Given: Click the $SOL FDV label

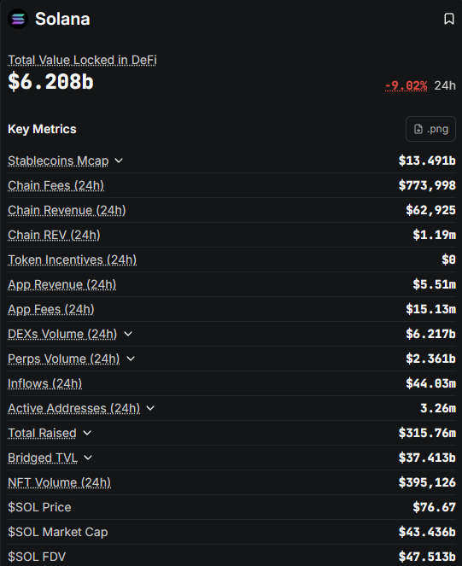Looking at the screenshot, I should (x=37, y=557).
